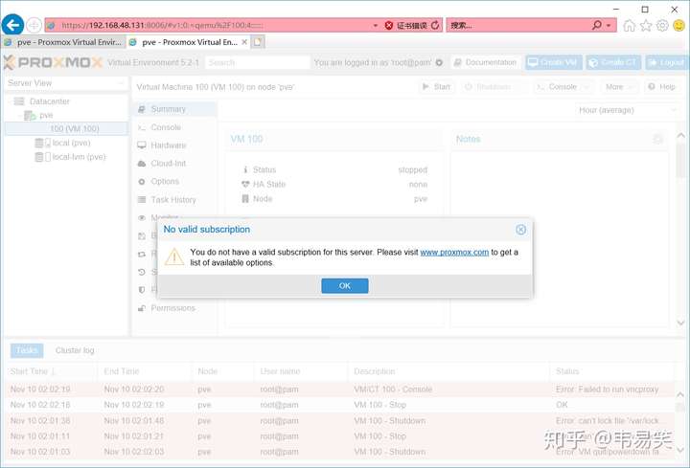Click the browser search magnifier icon
Screen dimensions: 690x468
tap(597, 25)
